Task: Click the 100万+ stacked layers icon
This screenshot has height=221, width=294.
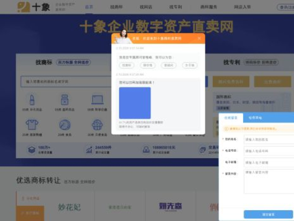Action: 32,150
